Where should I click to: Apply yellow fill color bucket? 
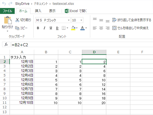[73, 28]
